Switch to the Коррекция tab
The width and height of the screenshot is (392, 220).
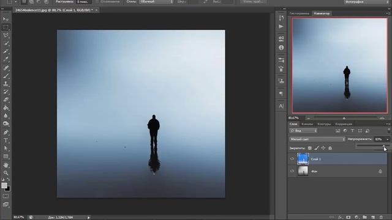[344, 124]
